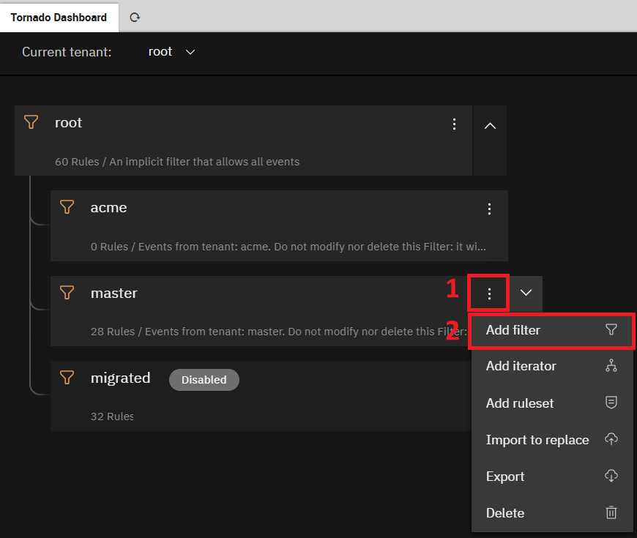This screenshot has height=538, width=637.
Task: Choose Add iterator from the context menu
Action: click(x=551, y=366)
